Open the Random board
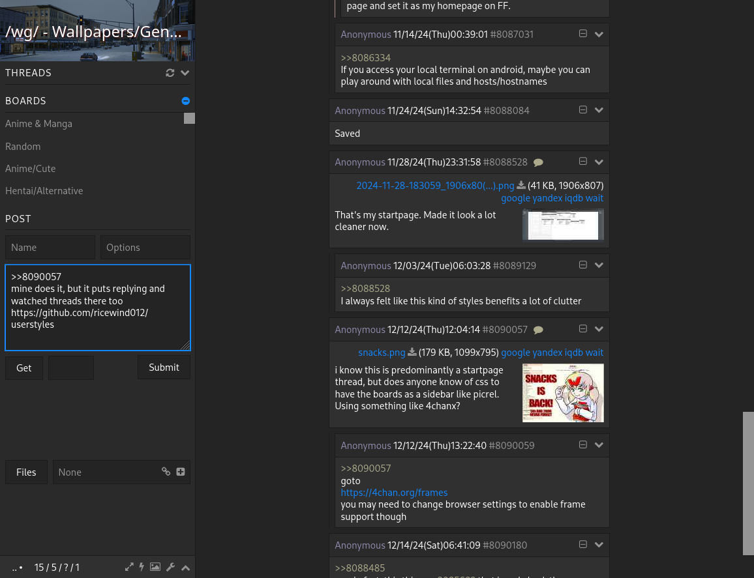 point(23,146)
